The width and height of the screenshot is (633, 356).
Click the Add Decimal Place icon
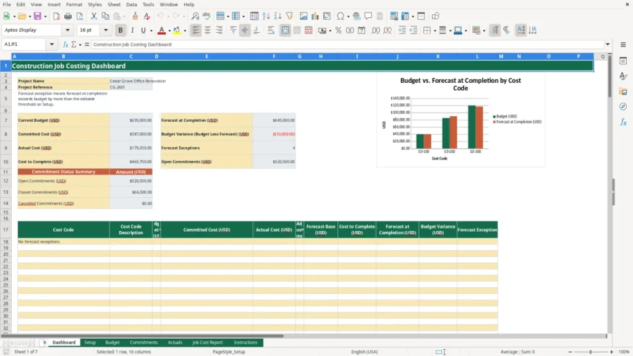tap(375, 30)
